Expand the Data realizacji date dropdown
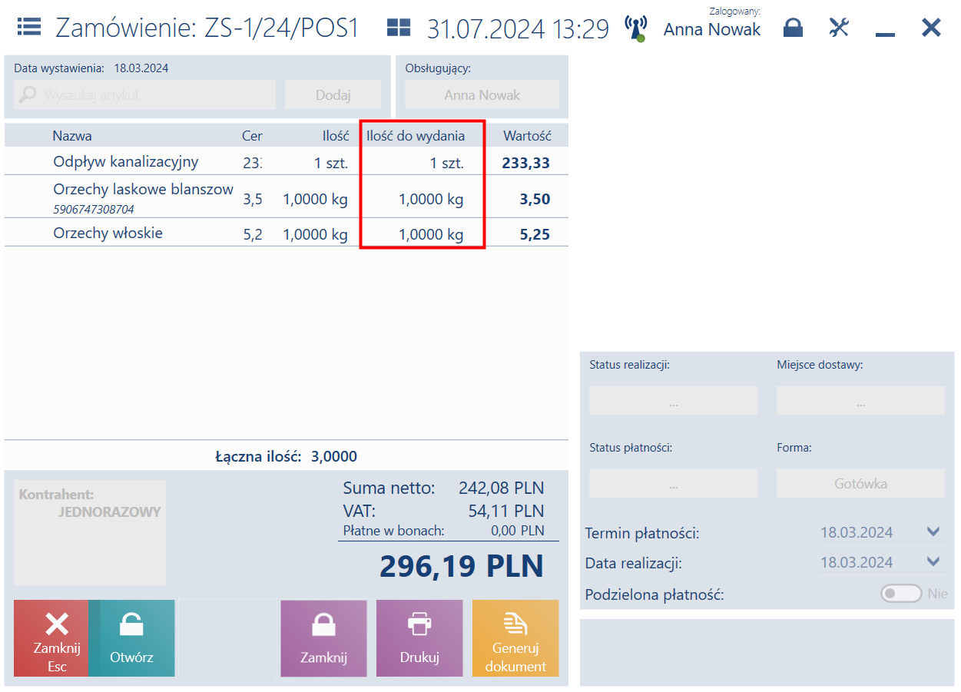961x692 pixels. (x=933, y=562)
